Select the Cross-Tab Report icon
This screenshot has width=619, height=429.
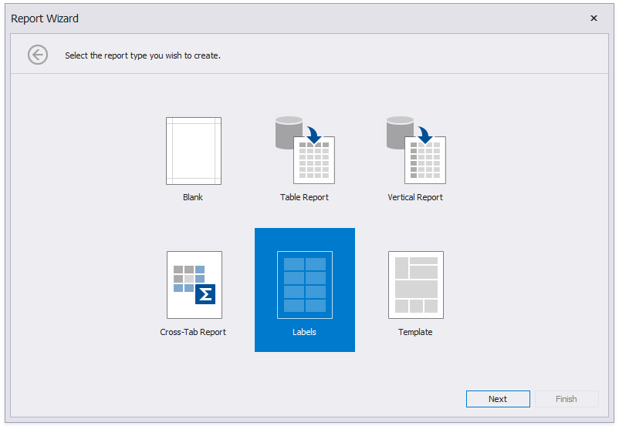194,285
